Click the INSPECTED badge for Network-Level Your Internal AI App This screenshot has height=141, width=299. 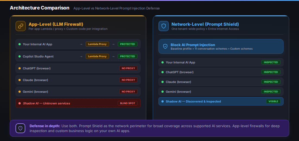[271, 62]
